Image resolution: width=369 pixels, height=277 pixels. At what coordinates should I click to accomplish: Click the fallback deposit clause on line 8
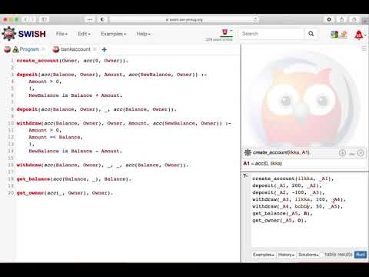tap(96, 109)
